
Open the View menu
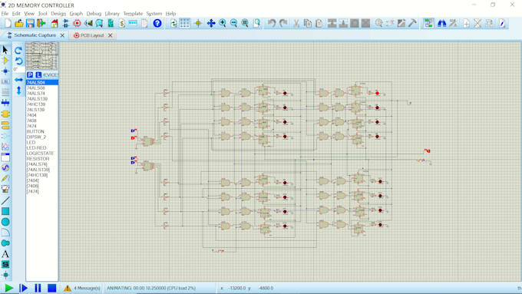(x=29, y=14)
